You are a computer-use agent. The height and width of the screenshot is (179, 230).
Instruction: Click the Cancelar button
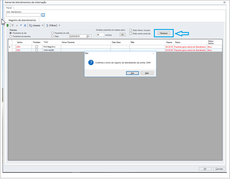point(219,169)
